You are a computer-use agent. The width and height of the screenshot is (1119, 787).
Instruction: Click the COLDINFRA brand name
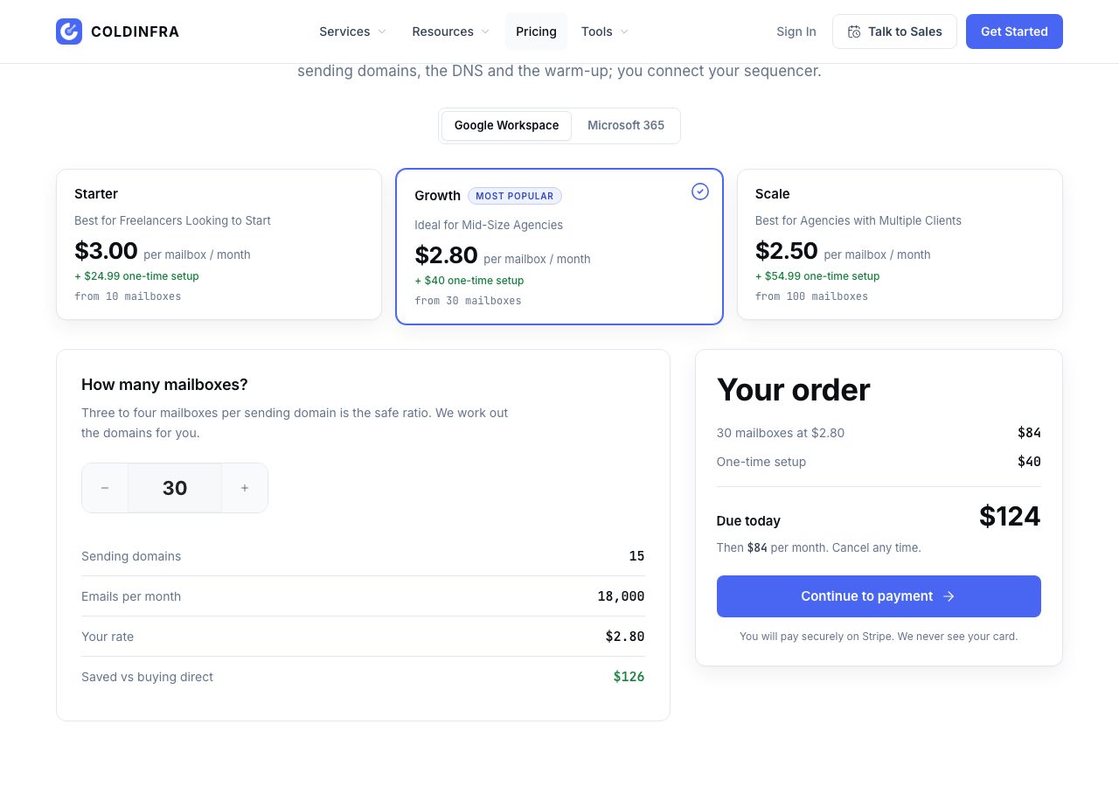(x=136, y=31)
